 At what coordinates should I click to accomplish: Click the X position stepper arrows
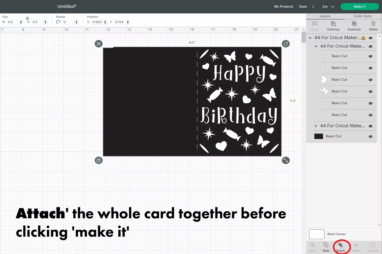click(x=105, y=22)
